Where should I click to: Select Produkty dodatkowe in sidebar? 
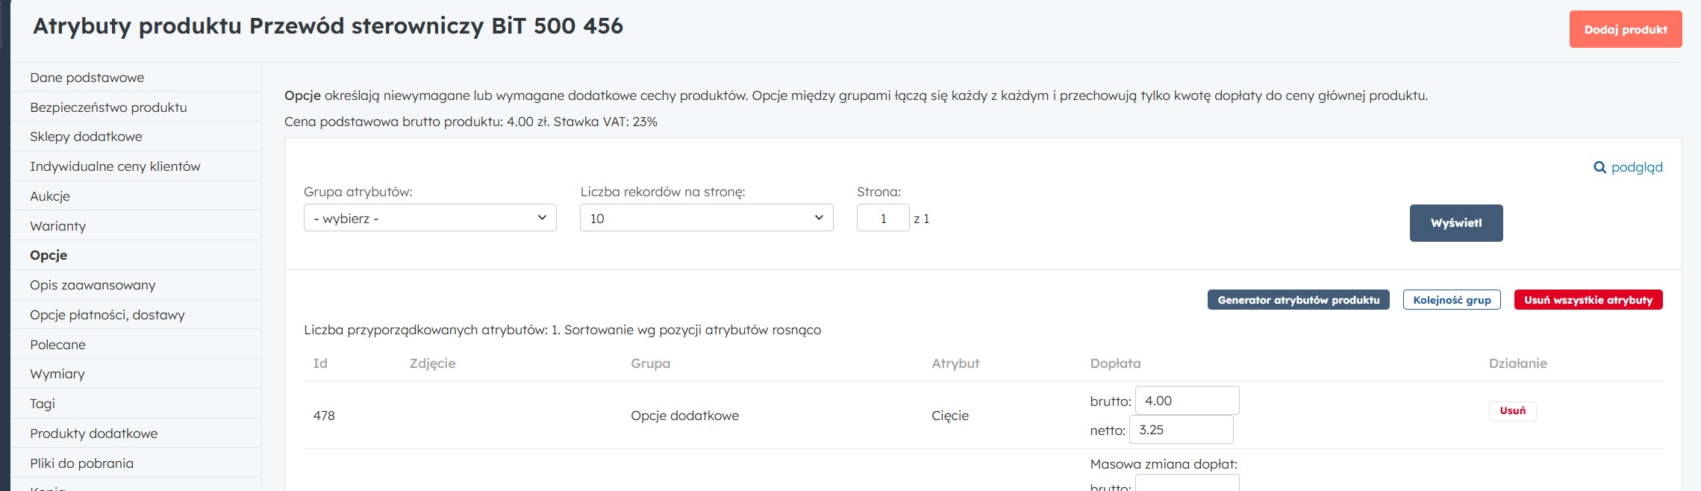coord(93,434)
